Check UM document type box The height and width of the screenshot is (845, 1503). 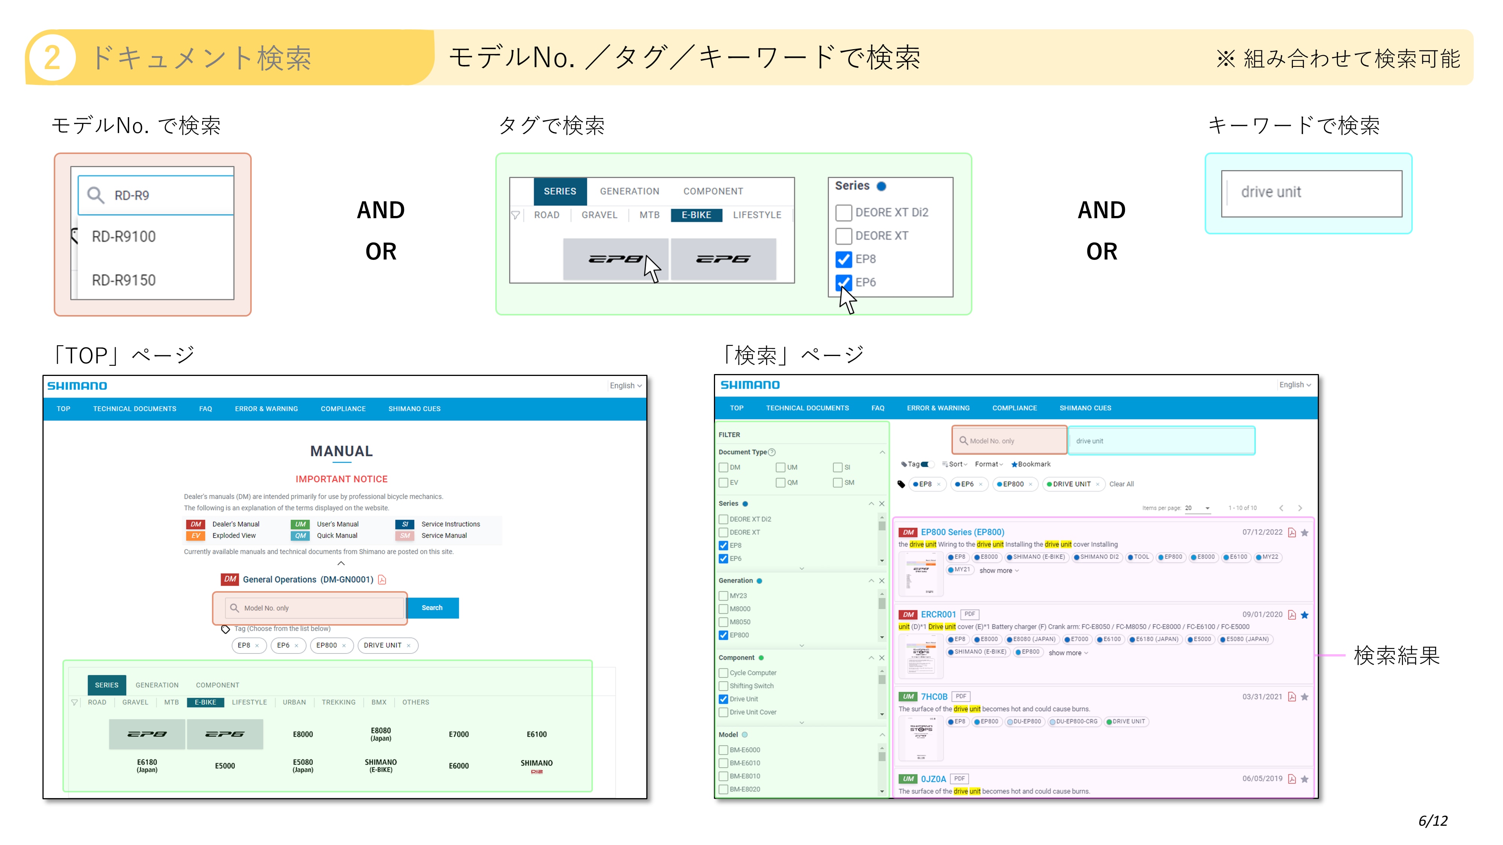pyautogui.click(x=781, y=467)
